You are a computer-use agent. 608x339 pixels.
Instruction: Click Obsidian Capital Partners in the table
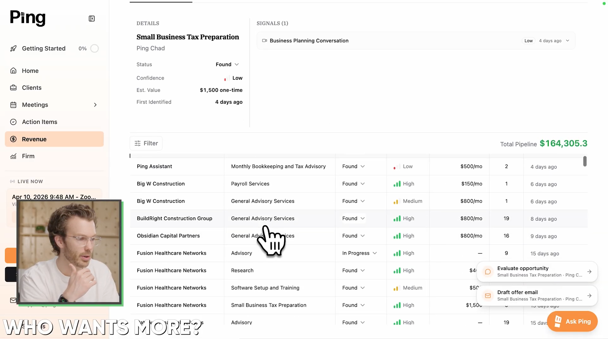168,236
